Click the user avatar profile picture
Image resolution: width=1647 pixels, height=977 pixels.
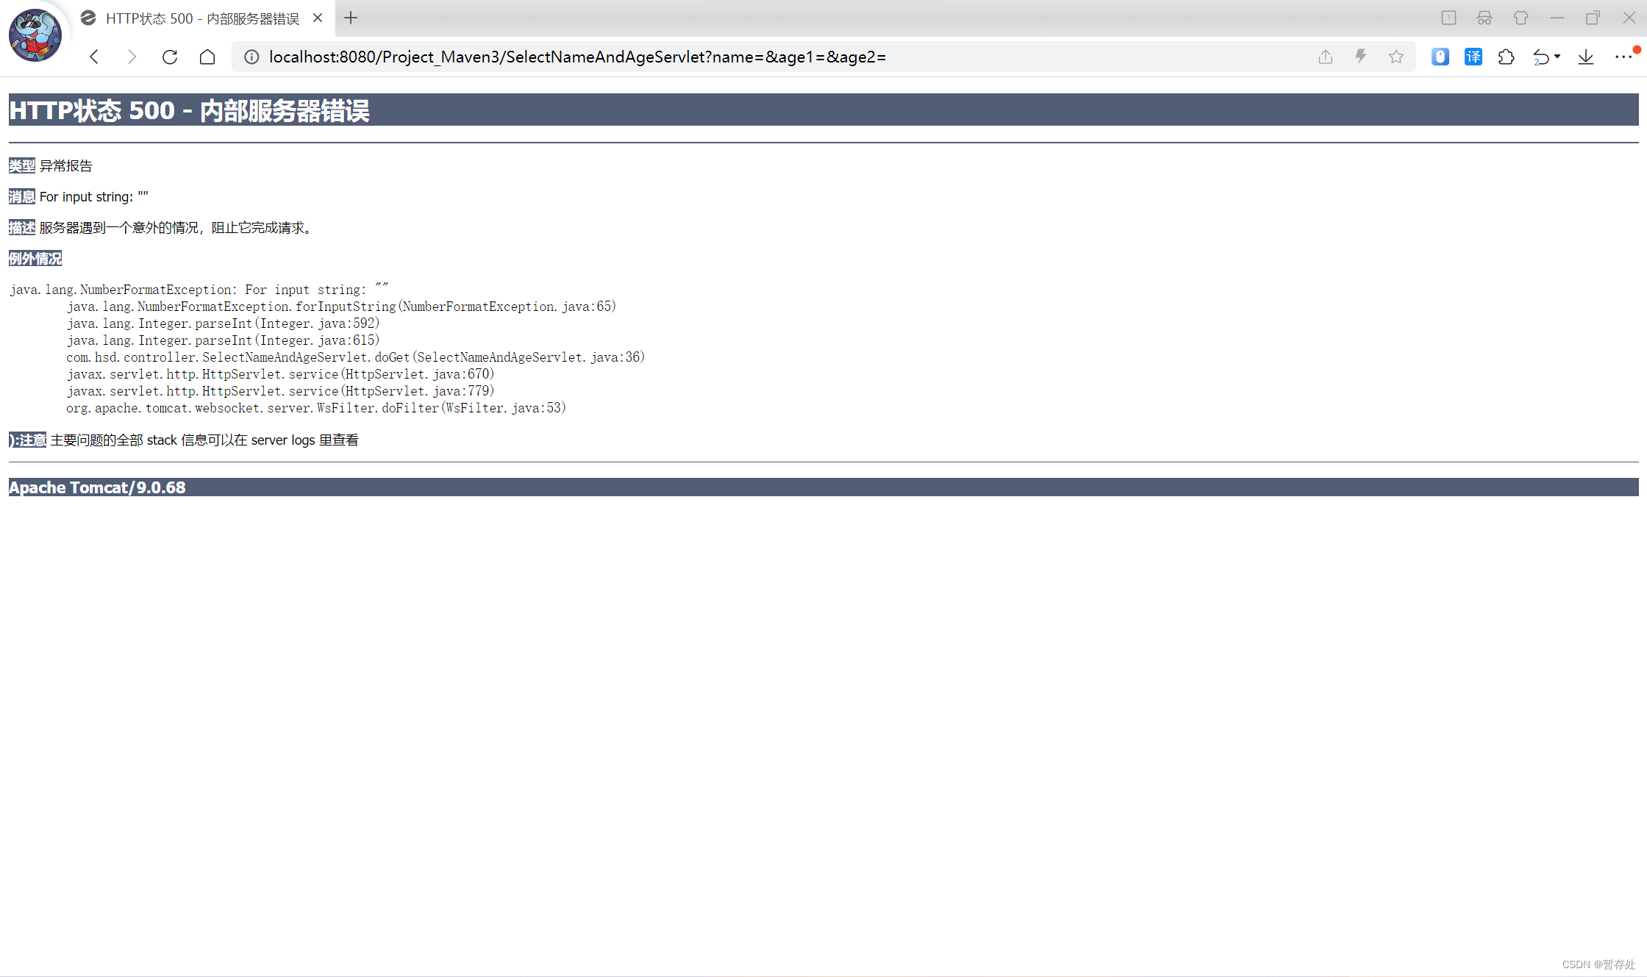[35, 35]
